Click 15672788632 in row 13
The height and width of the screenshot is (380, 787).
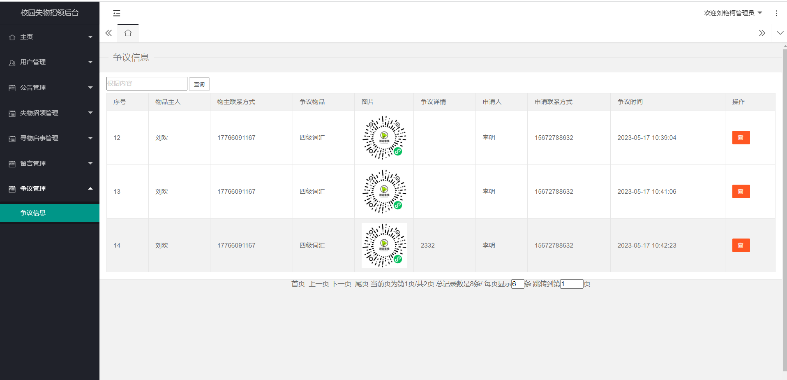point(554,192)
